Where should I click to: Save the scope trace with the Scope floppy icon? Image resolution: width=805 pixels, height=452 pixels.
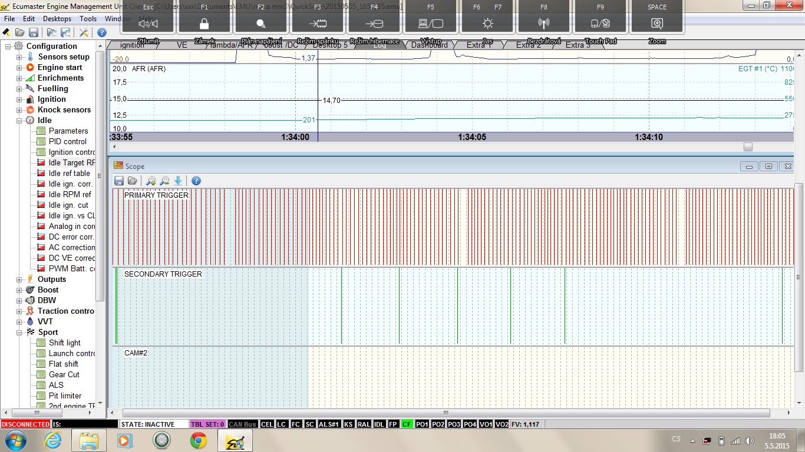pyautogui.click(x=119, y=181)
